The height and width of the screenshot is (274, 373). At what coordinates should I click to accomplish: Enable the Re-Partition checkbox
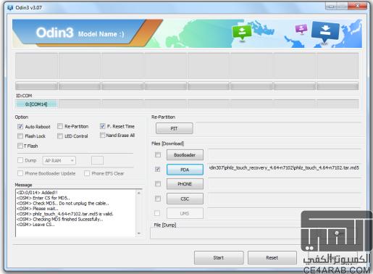coord(60,126)
